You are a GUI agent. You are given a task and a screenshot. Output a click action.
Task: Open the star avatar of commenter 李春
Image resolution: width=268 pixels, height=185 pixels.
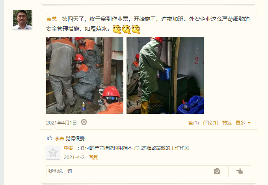click(53, 153)
